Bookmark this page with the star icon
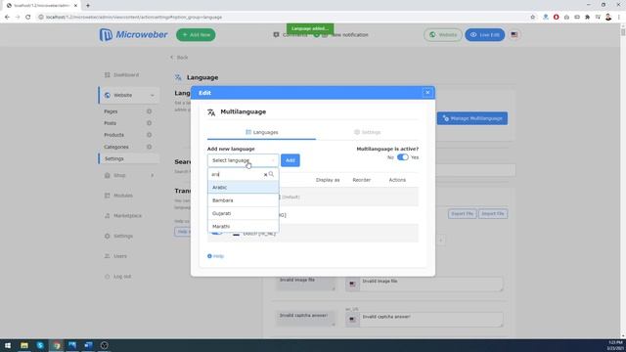 coord(532,18)
